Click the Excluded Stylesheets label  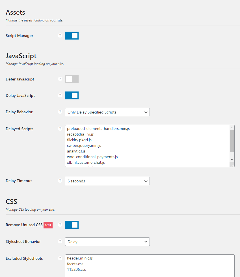pyautogui.click(x=24, y=258)
